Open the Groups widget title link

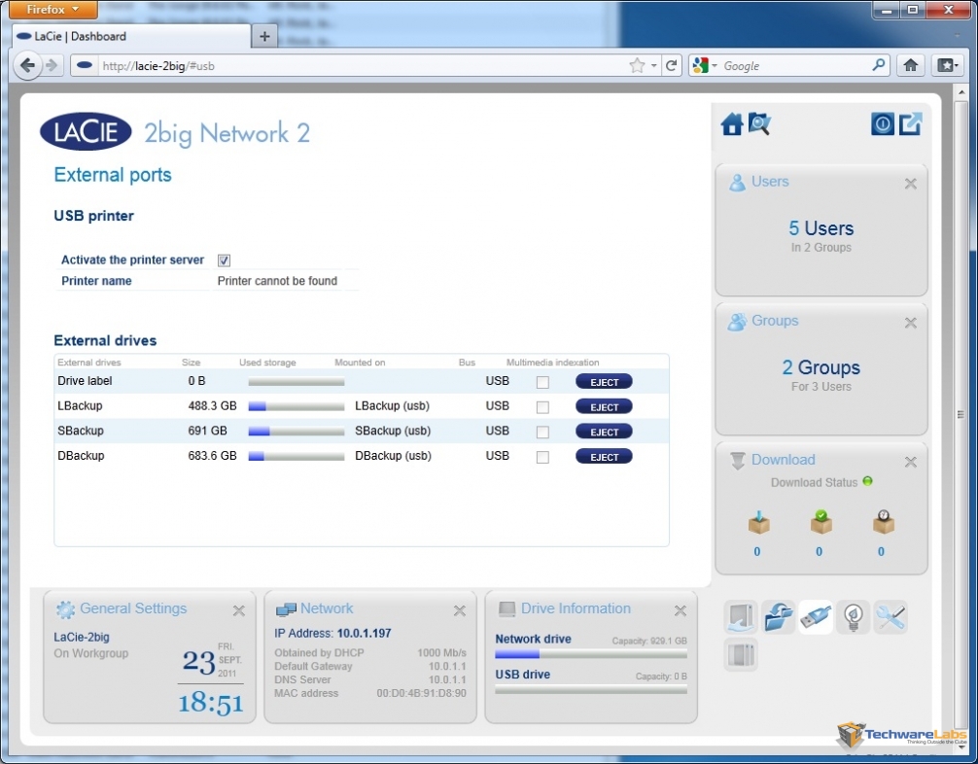coord(775,321)
